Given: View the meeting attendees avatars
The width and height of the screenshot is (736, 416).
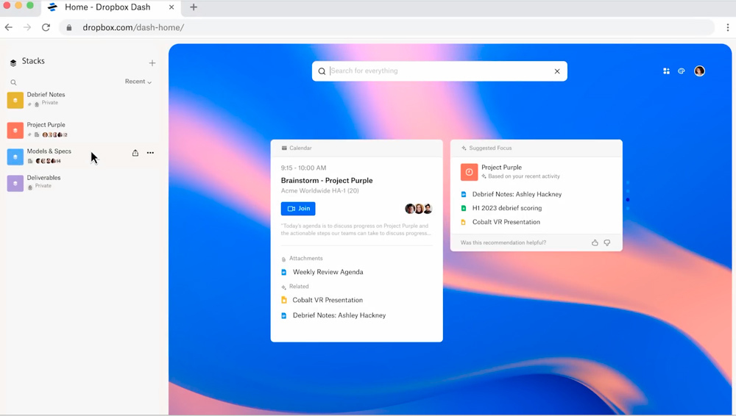Looking at the screenshot, I should [x=419, y=209].
